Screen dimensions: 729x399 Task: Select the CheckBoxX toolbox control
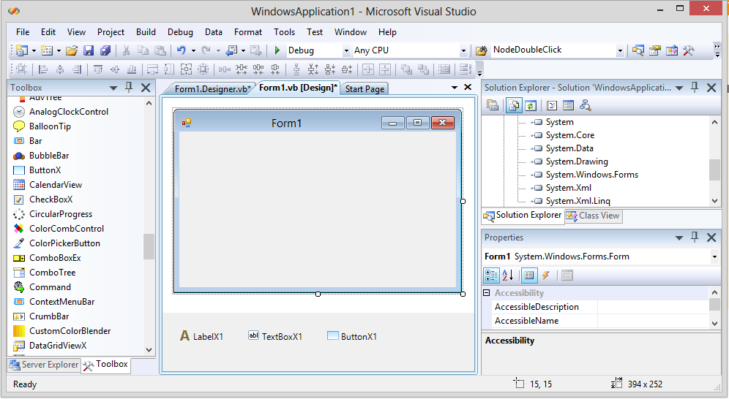click(51, 199)
